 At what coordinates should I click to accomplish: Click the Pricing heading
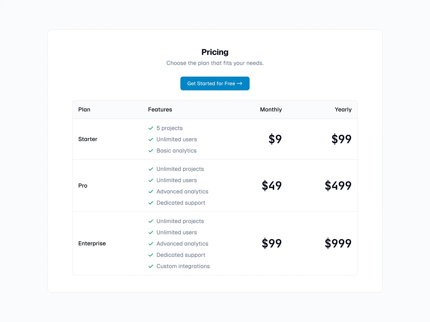coord(215,52)
